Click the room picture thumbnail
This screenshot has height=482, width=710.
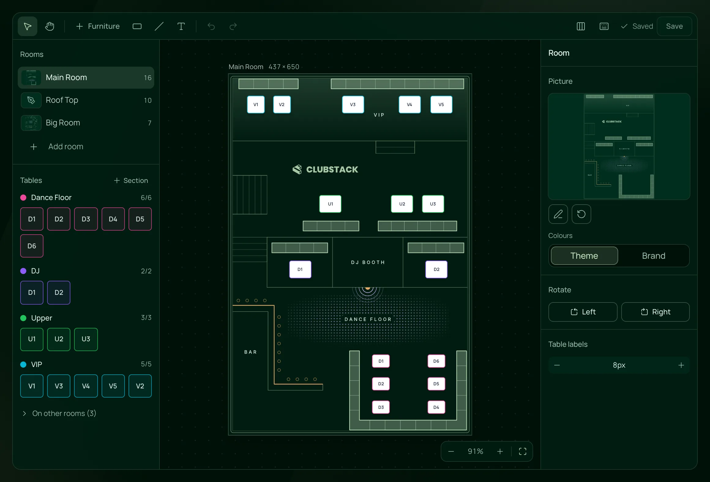click(619, 146)
